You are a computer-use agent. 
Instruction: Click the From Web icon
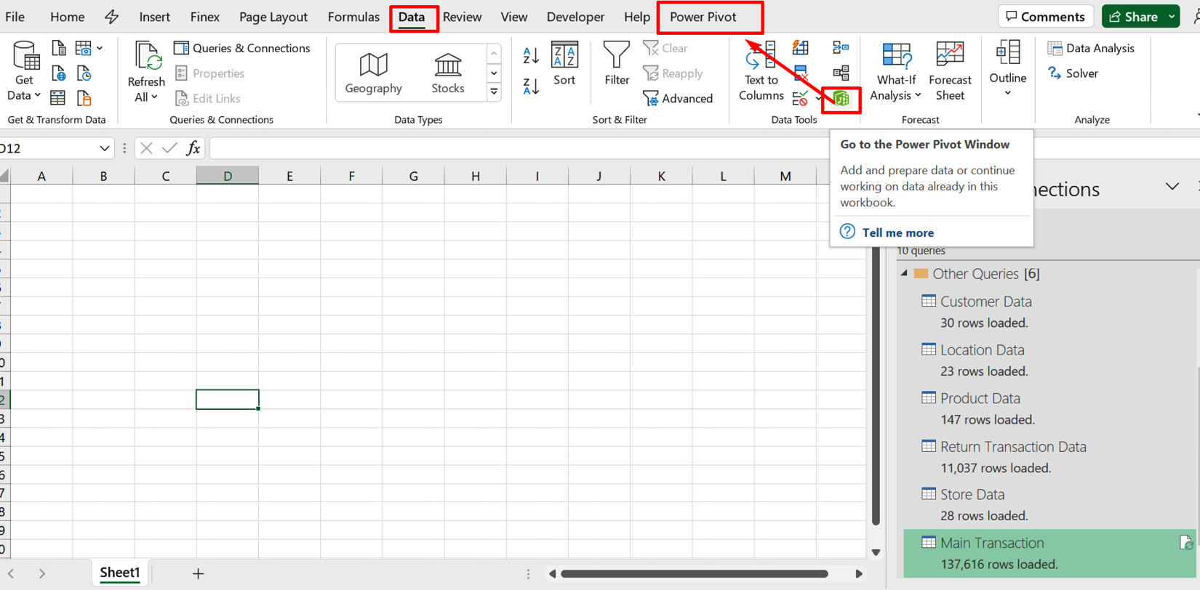pos(58,73)
